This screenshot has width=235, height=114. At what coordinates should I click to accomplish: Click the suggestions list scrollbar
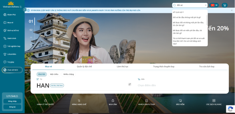pos(207,20)
